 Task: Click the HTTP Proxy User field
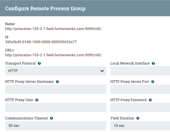pyautogui.click(x=56, y=107)
